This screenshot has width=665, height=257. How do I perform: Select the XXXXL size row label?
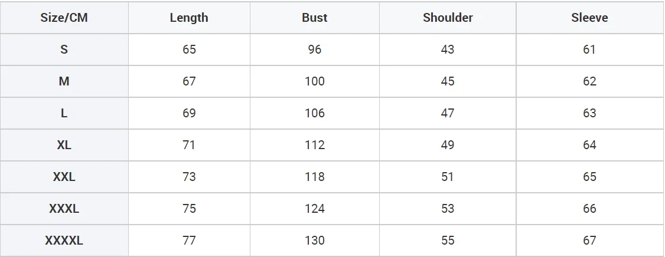[x=64, y=240]
